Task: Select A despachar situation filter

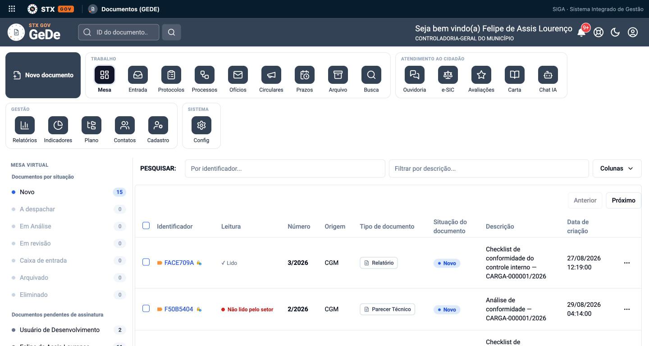Action: [x=69, y=209]
